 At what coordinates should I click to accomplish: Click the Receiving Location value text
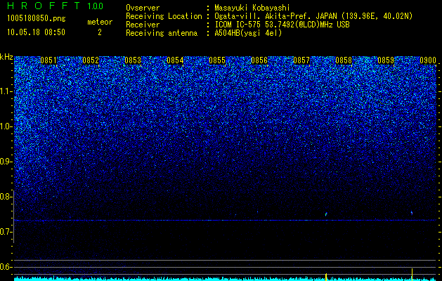pos(313,17)
